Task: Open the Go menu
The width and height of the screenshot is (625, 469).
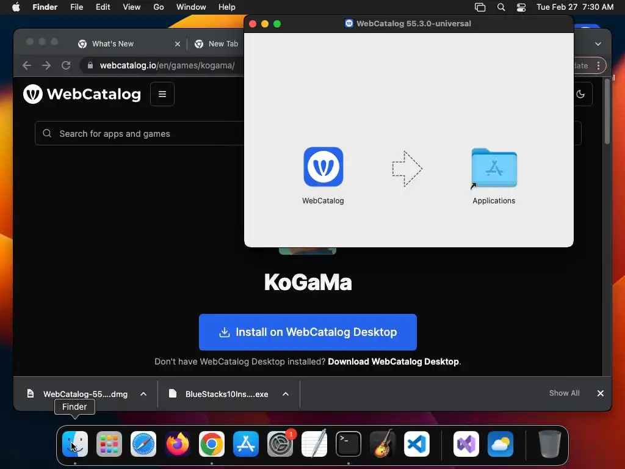Action: click(159, 7)
